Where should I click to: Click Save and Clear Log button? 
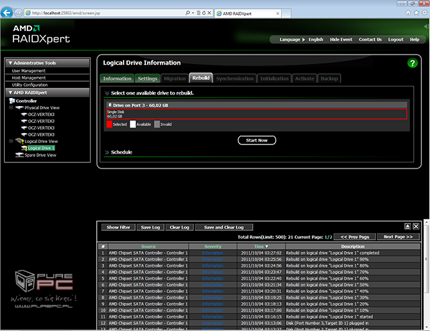tap(224, 227)
